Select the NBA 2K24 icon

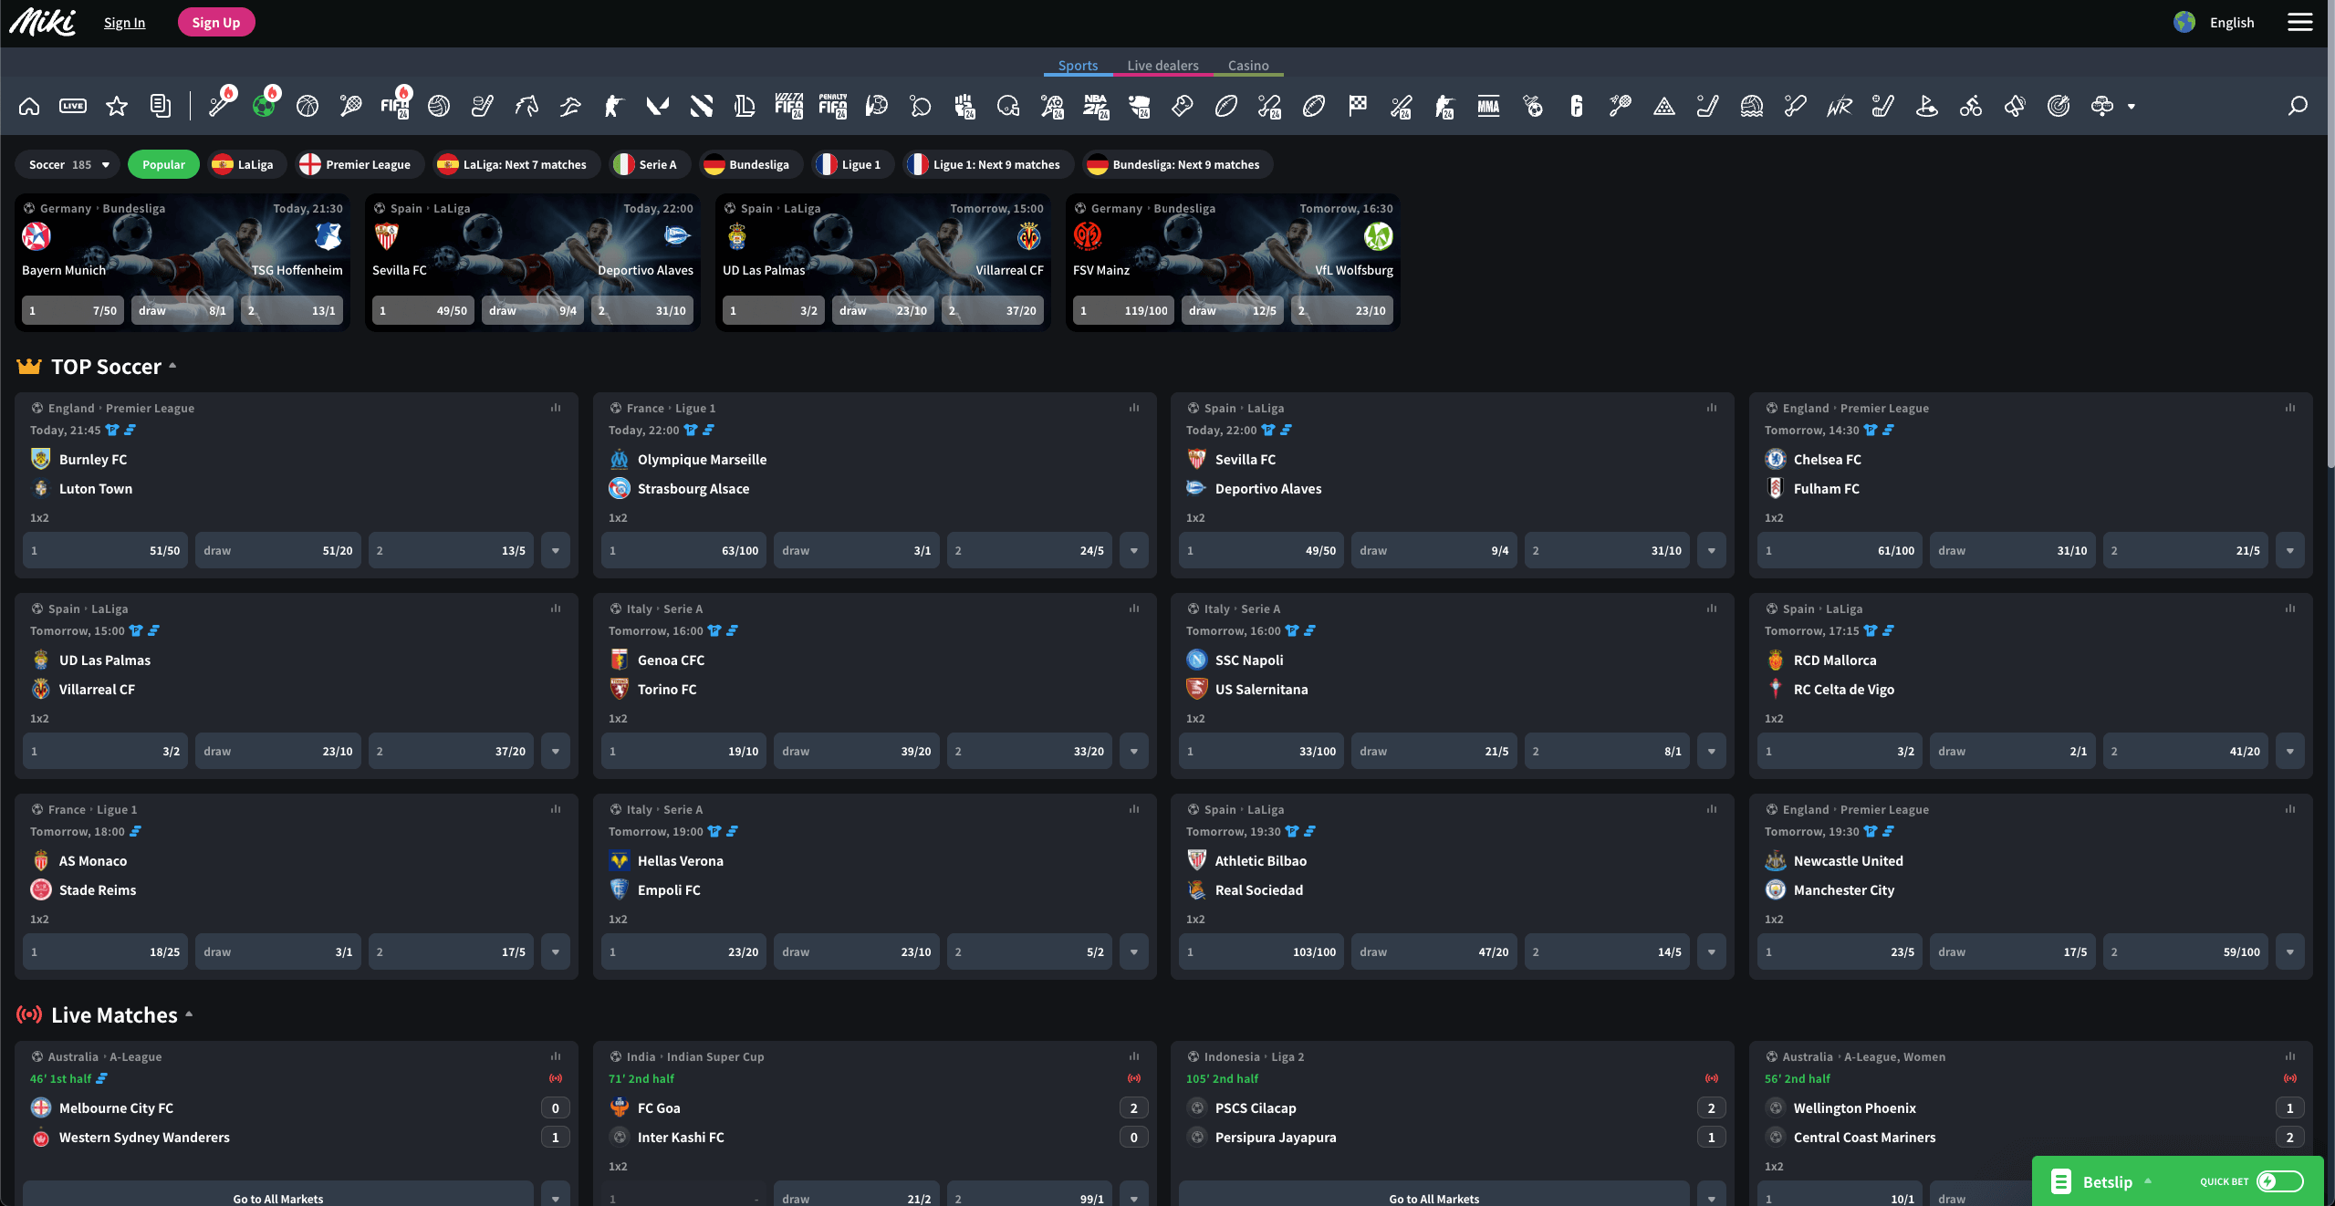(x=1096, y=107)
